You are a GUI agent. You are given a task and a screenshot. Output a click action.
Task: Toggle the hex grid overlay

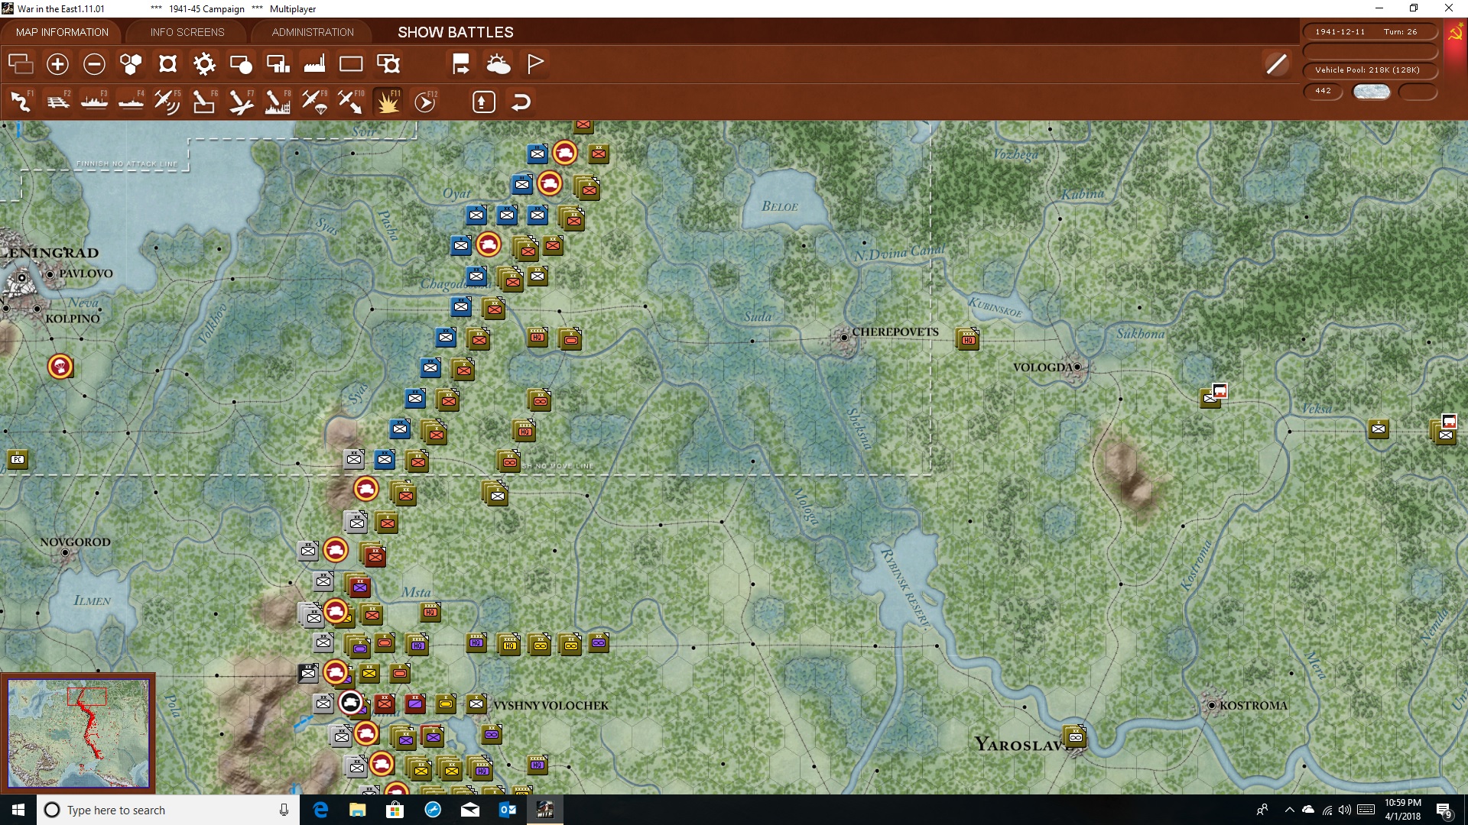pyautogui.click(x=131, y=64)
